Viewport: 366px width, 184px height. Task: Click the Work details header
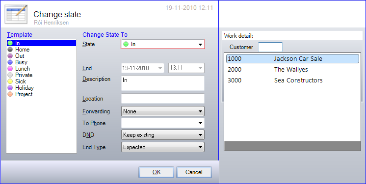pos(238,36)
